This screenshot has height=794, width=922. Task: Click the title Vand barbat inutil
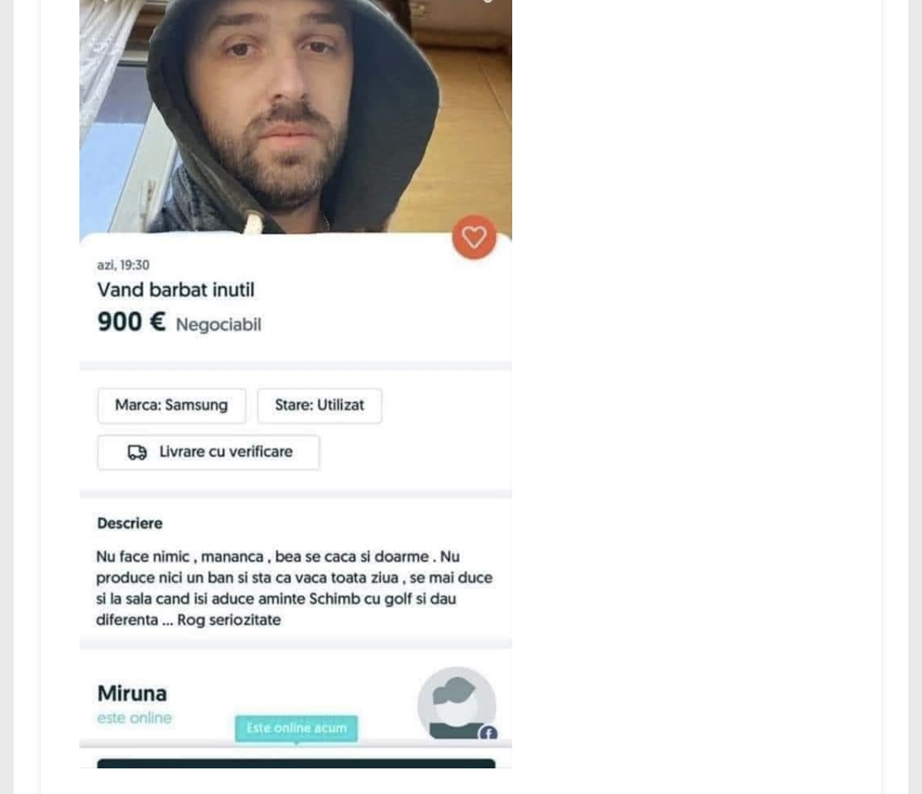[176, 290]
